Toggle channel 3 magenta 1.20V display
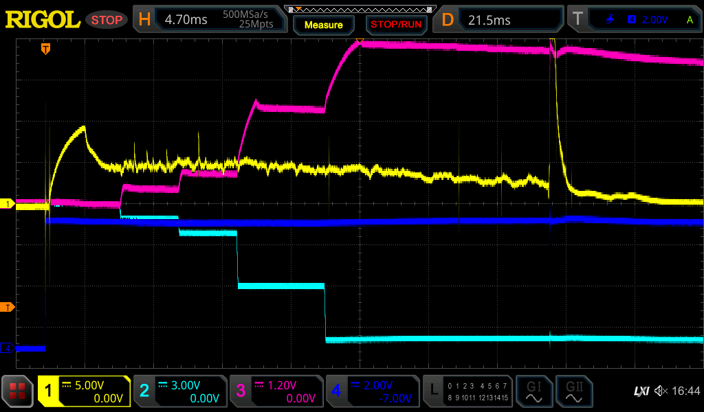Screen dimensions: 704x412 tap(276, 391)
